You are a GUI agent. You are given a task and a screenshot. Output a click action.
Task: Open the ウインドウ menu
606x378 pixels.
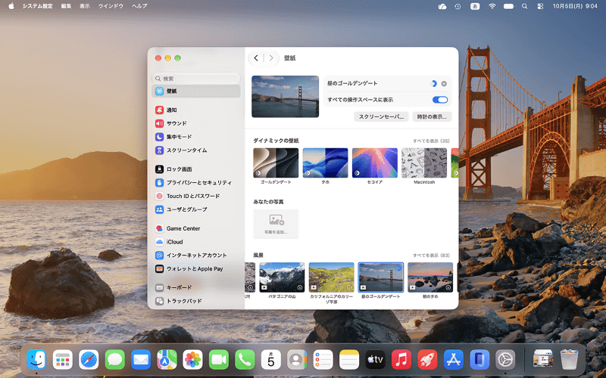tap(111, 6)
